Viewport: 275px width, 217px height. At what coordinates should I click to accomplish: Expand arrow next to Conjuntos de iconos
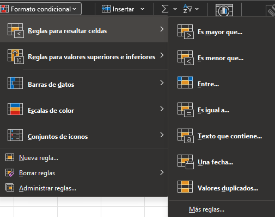162,135
